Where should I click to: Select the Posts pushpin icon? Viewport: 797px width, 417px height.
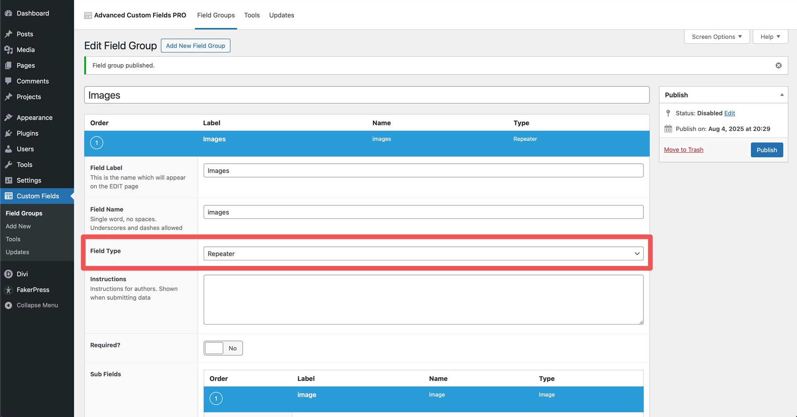tap(9, 34)
